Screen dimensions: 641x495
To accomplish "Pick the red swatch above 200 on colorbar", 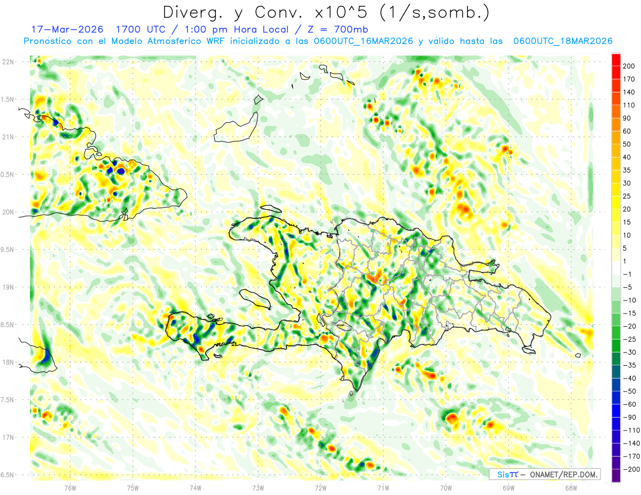I will click(x=616, y=59).
